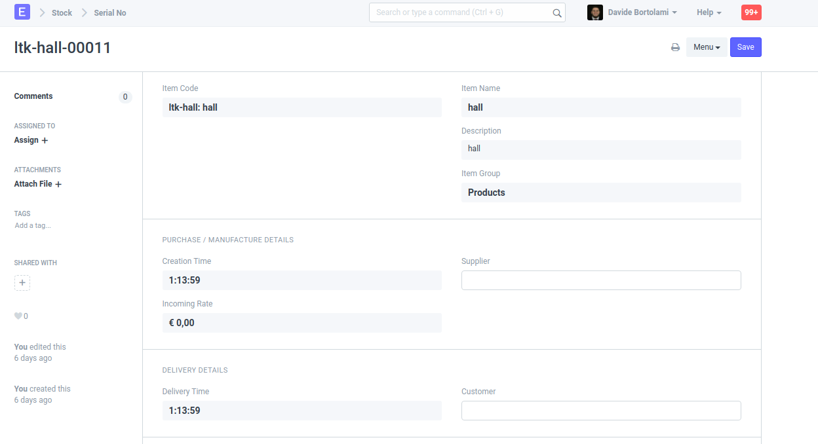Click the Attach File plus icon
The width and height of the screenshot is (818, 444).
click(x=58, y=183)
